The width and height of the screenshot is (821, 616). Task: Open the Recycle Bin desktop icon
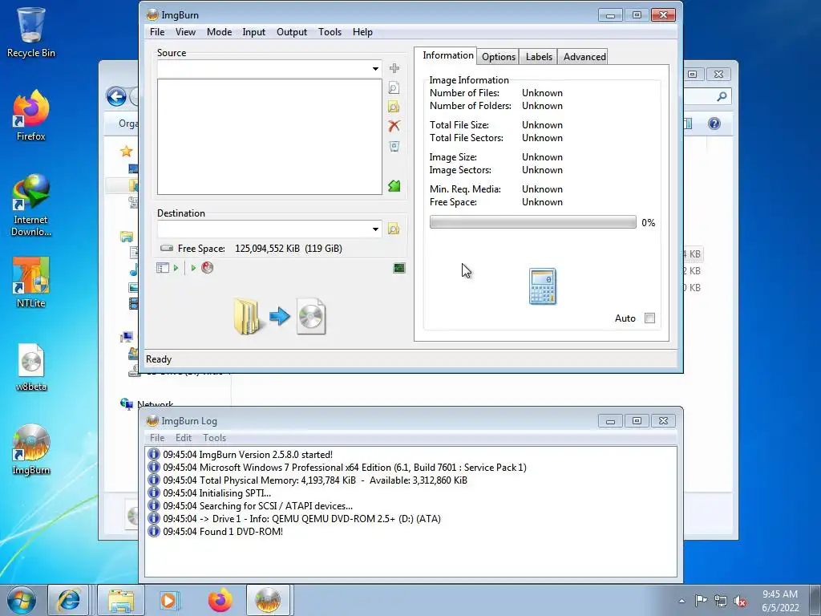(x=31, y=32)
